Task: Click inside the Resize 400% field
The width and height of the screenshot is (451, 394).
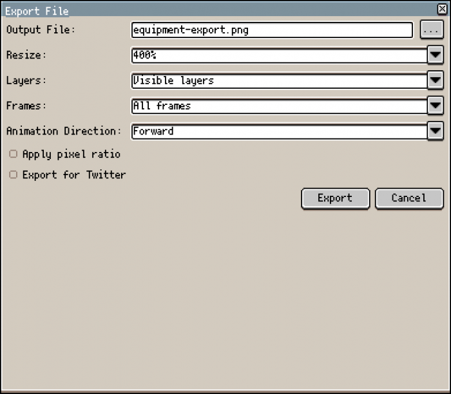Action: point(278,55)
